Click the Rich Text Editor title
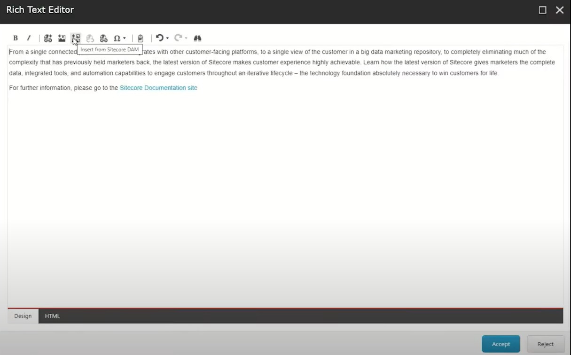The height and width of the screenshot is (355, 571). 40,10
